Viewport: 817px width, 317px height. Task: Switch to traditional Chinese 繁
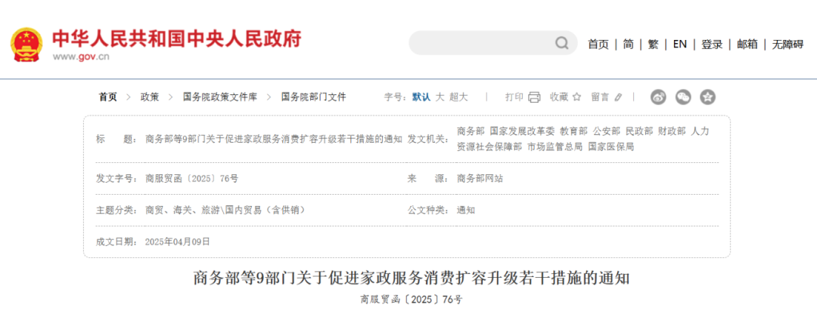click(x=653, y=44)
